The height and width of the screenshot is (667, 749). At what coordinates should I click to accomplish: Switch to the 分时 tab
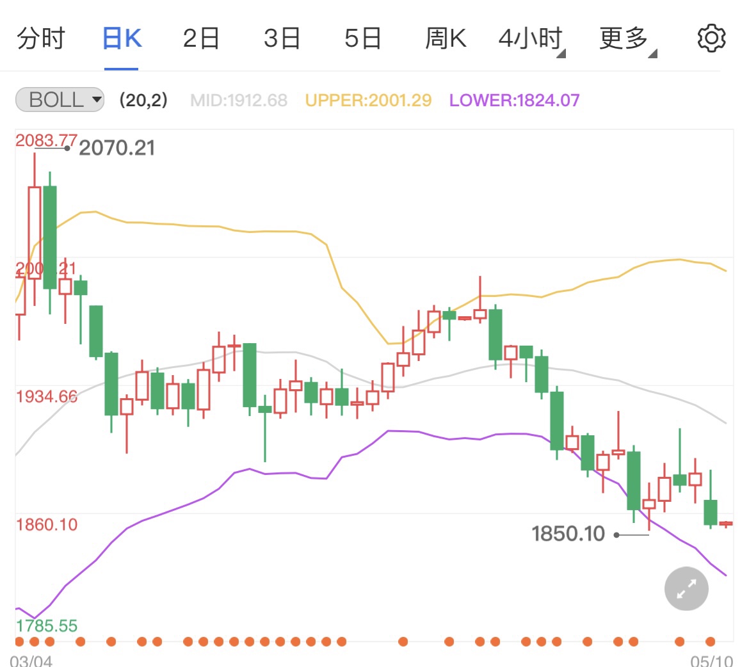40,38
